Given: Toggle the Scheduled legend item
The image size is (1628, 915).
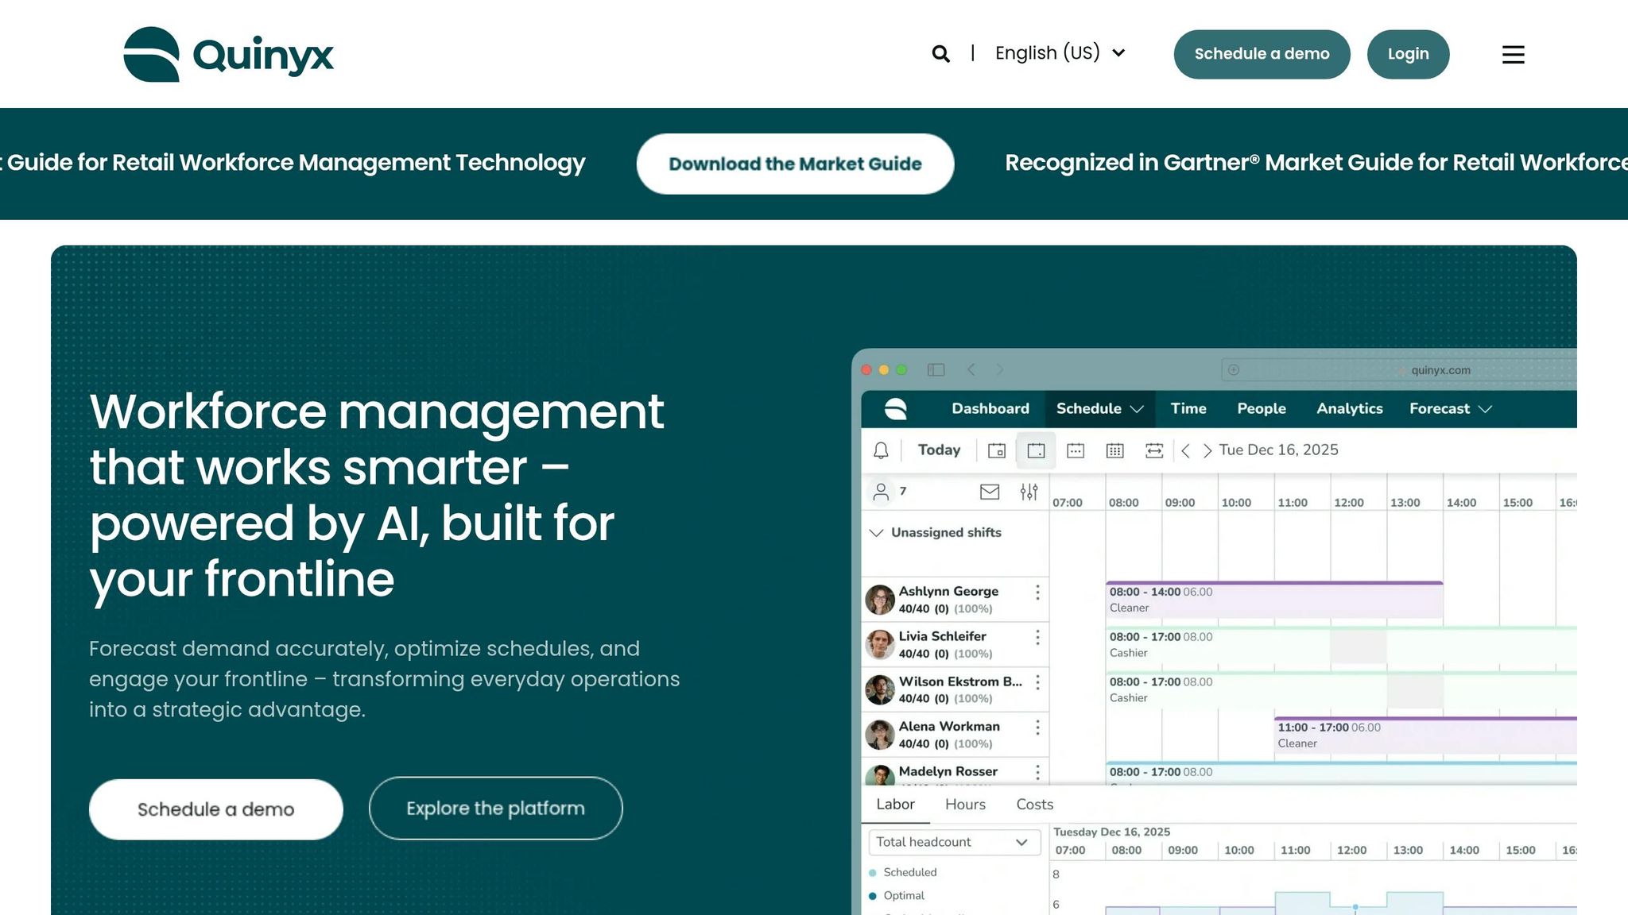Looking at the screenshot, I should pos(902,872).
